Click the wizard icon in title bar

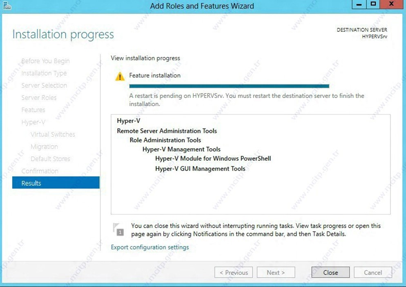click(x=7, y=6)
